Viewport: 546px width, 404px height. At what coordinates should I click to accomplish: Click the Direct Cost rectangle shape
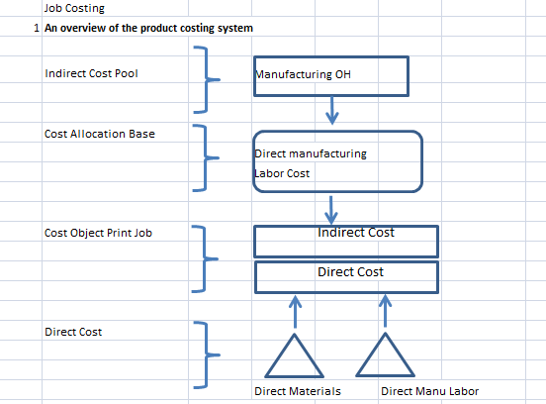pos(346,277)
